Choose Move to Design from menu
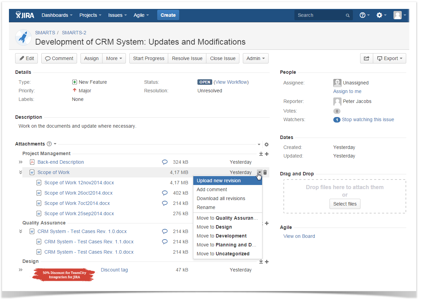 [214, 227]
